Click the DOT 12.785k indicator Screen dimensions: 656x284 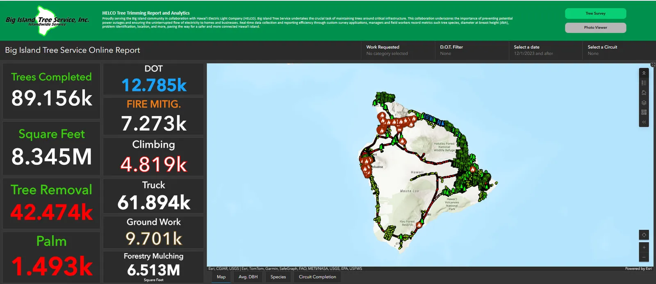tap(153, 79)
